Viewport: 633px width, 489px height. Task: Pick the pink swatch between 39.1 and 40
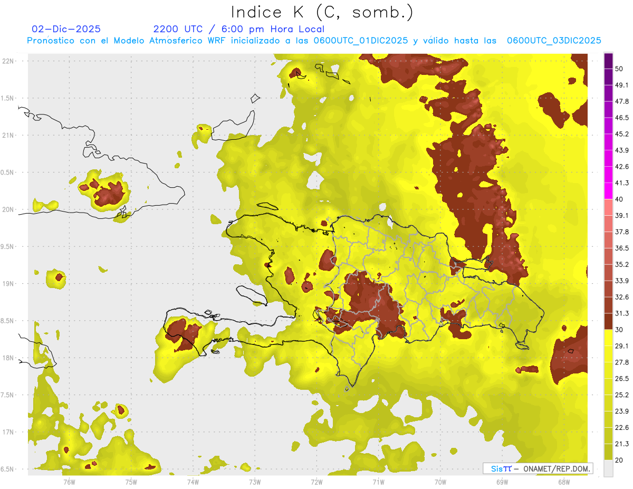[x=608, y=207]
